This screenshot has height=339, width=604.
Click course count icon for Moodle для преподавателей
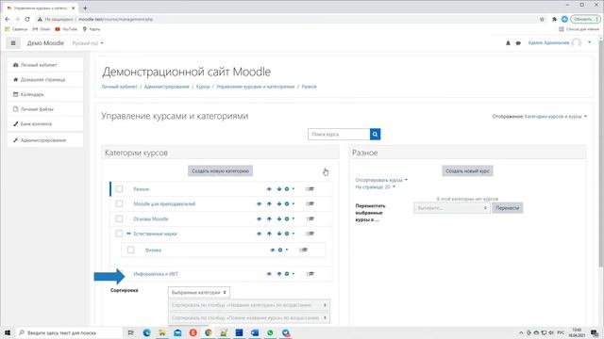pos(310,204)
